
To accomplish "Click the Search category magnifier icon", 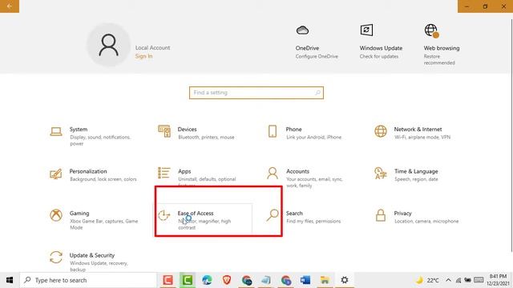I will tap(273, 215).
